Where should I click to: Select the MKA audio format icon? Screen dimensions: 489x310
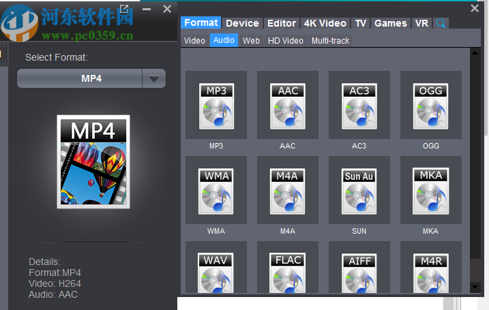pos(430,190)
